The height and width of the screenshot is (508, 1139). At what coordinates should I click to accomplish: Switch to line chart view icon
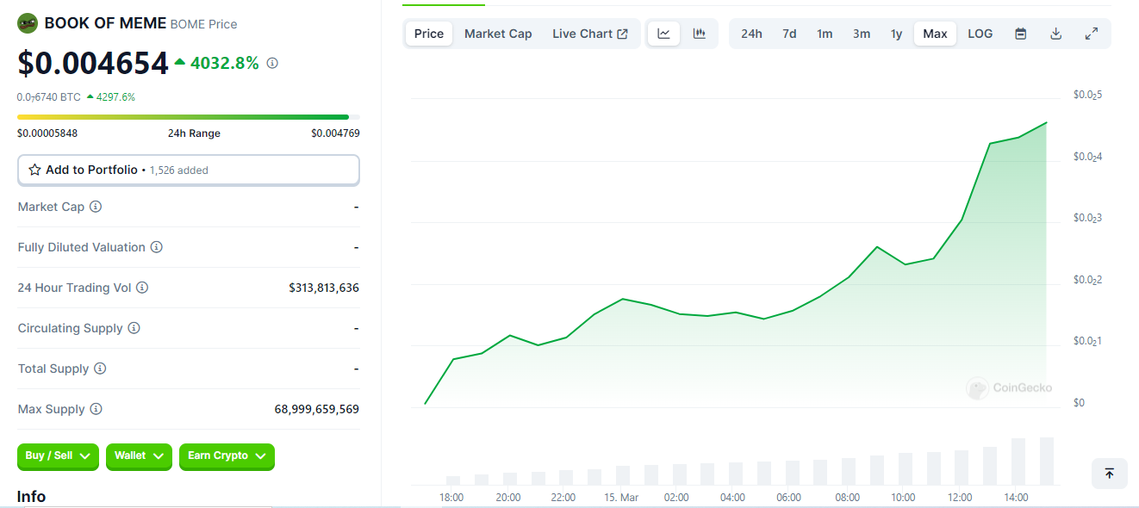[x=663, y=34]
